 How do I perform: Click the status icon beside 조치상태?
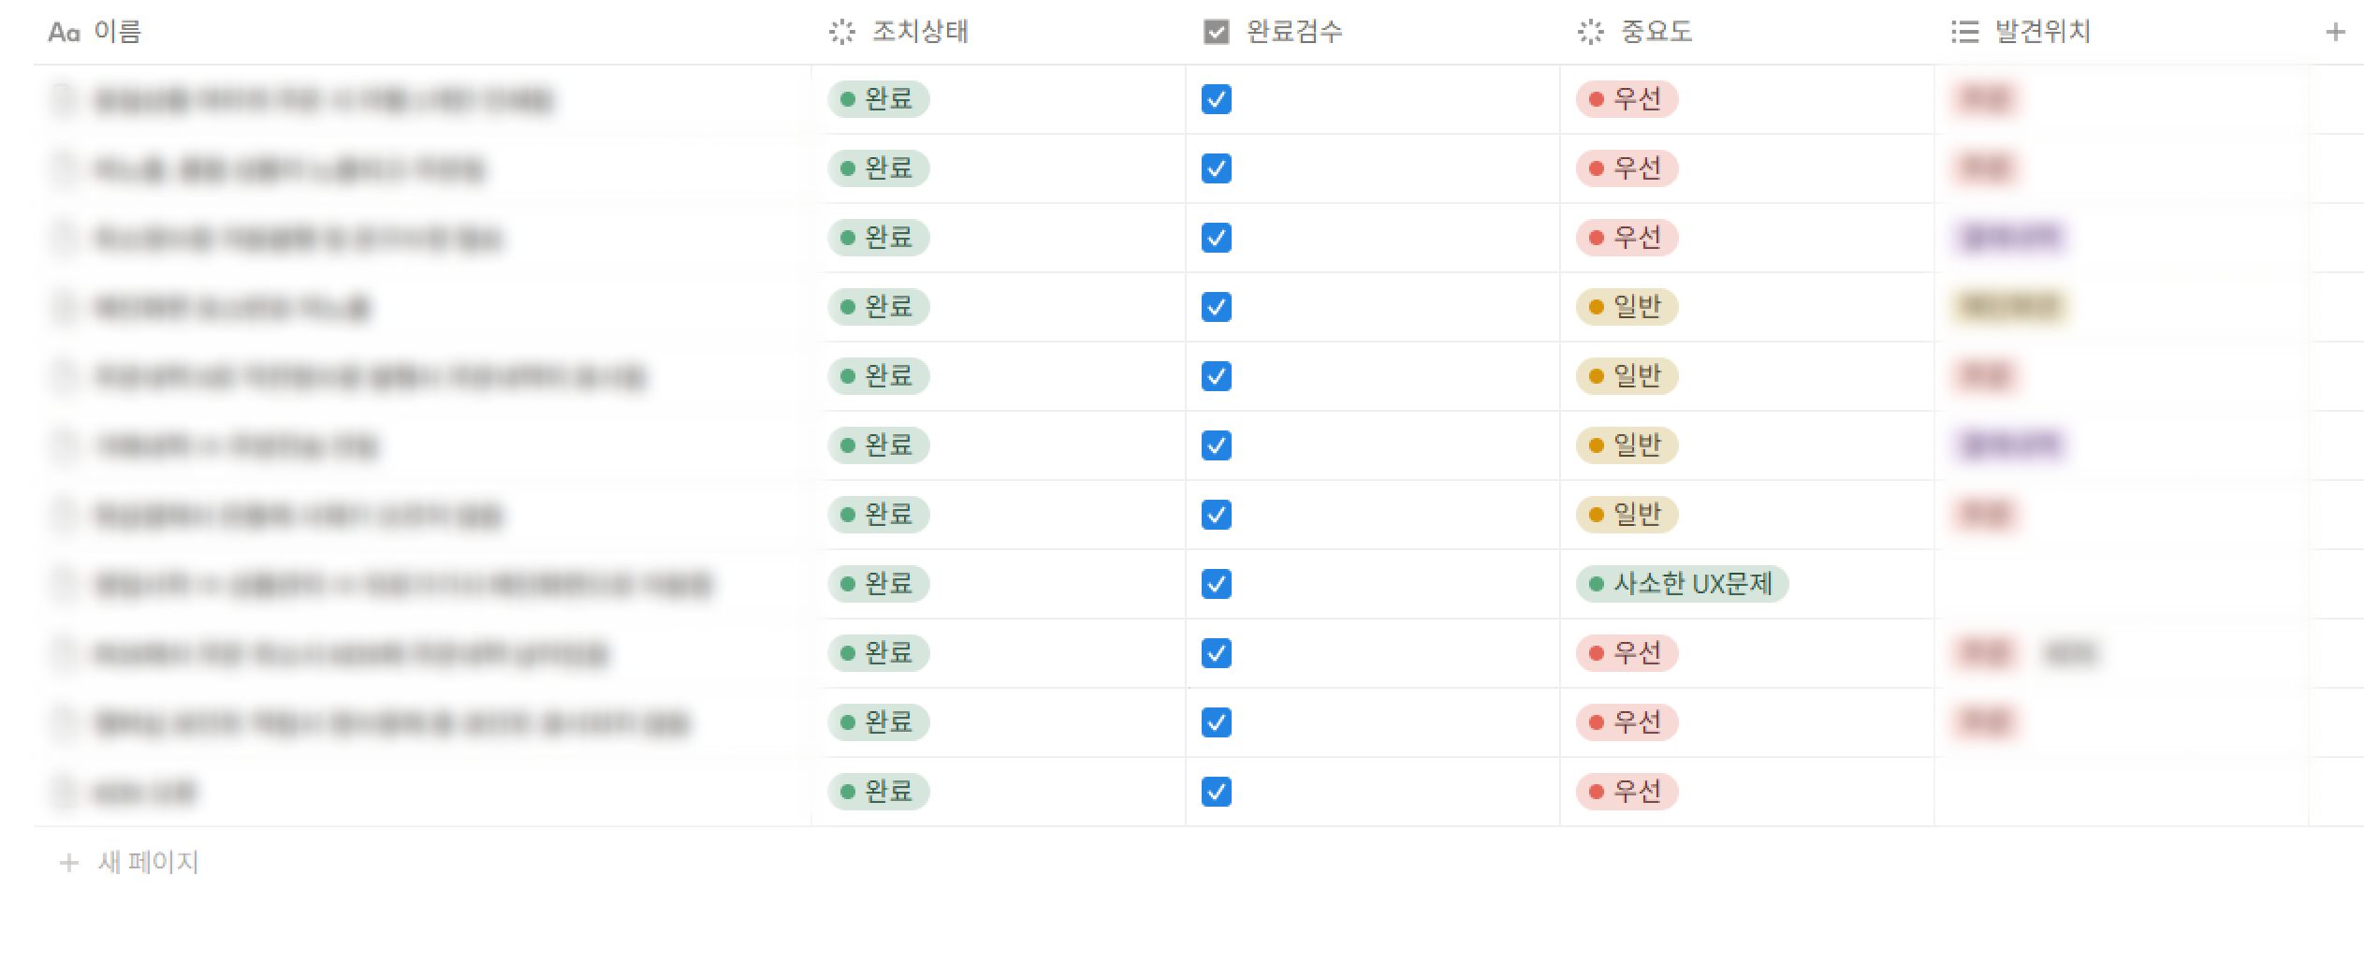(841, 33)
